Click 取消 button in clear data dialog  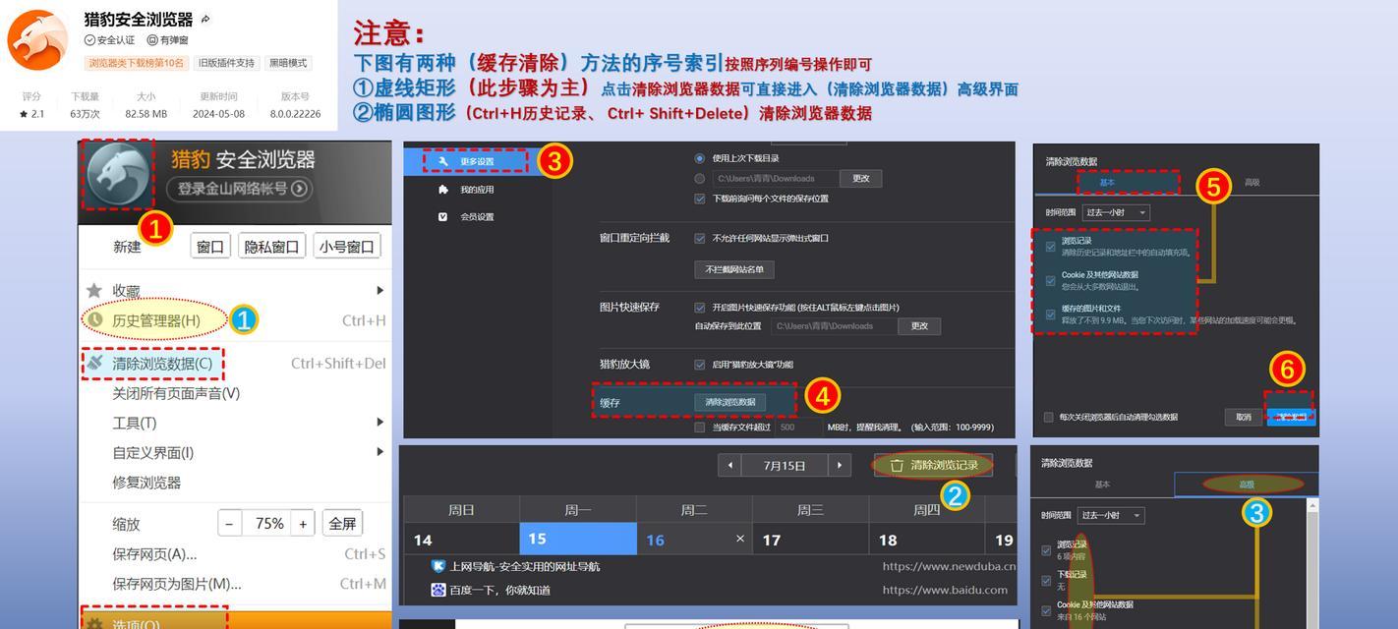(x=1244, y=417)
